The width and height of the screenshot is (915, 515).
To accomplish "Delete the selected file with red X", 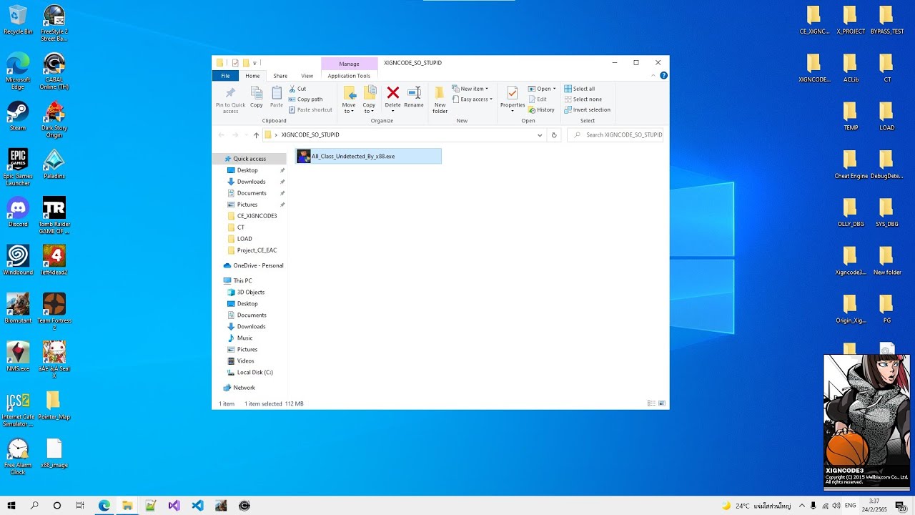I will (392, 92).
